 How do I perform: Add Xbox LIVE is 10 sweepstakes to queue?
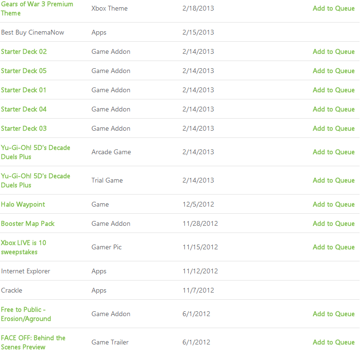click(x=334, y=247)
